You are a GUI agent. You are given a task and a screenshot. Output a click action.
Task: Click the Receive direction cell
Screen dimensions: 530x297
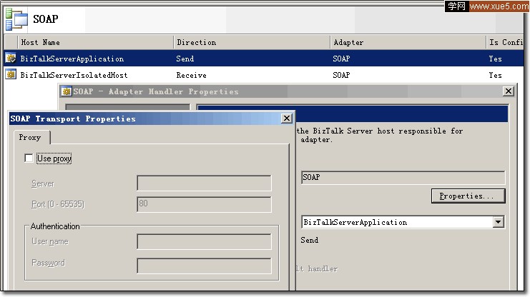coord(191,75)
